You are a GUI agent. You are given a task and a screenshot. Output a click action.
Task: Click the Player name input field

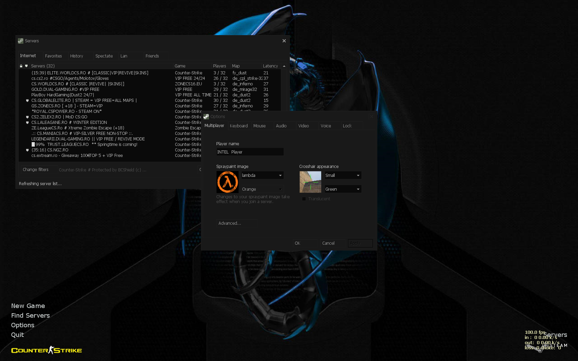click(250, 152)
